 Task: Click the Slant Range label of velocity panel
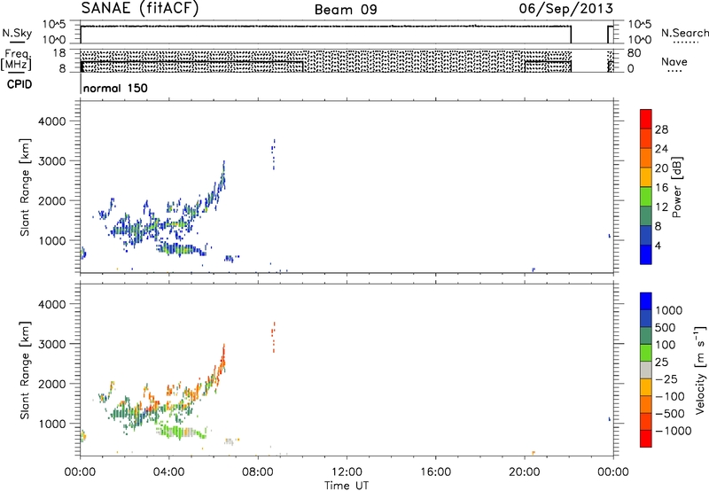point(25,370)
